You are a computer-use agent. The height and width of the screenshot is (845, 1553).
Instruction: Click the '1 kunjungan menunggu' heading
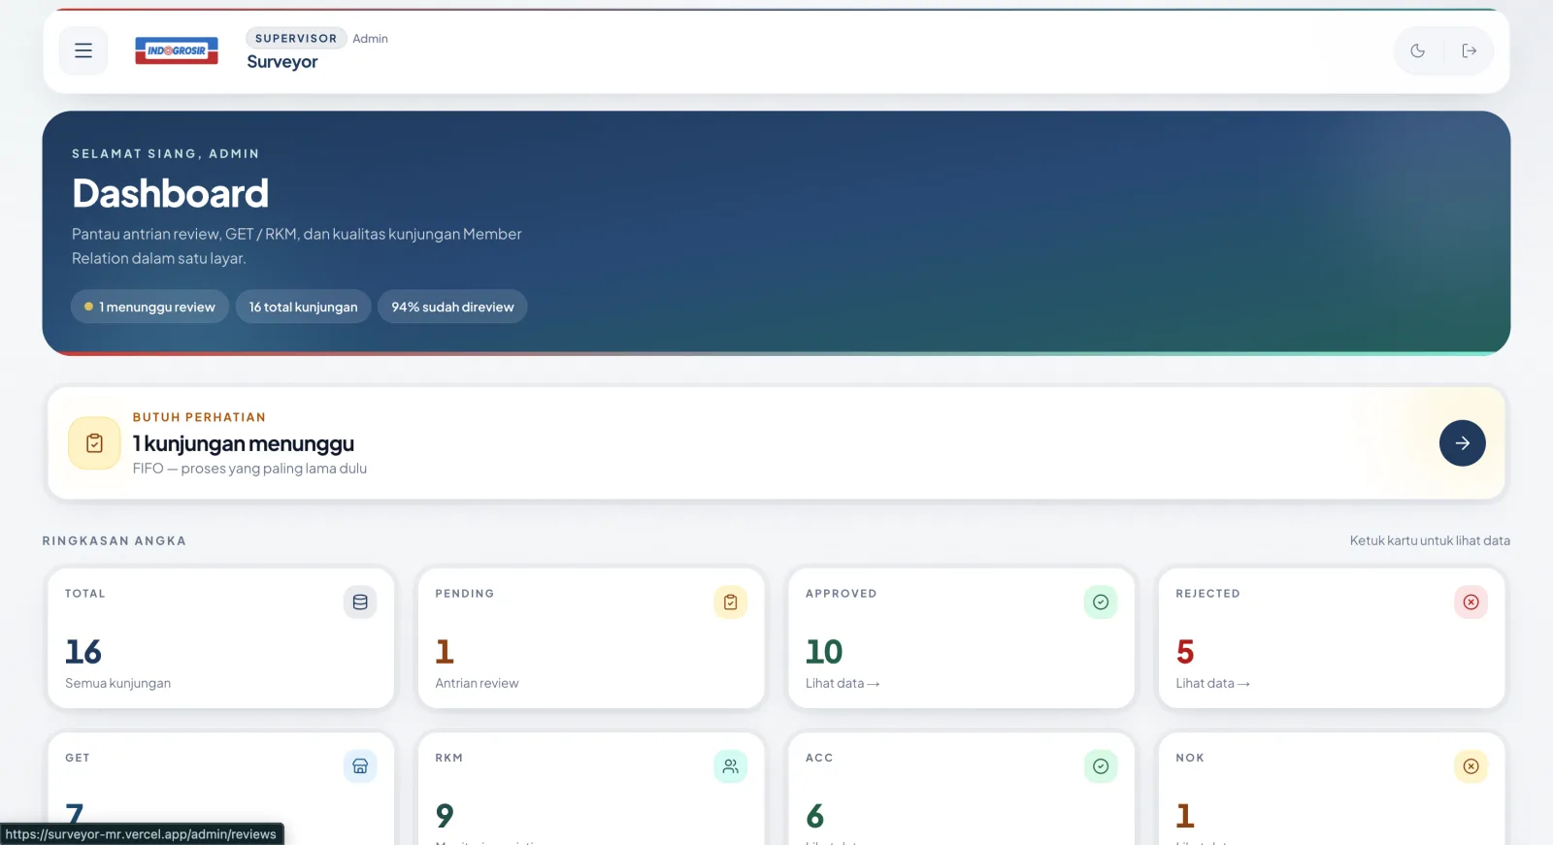(x=244, y=443)
